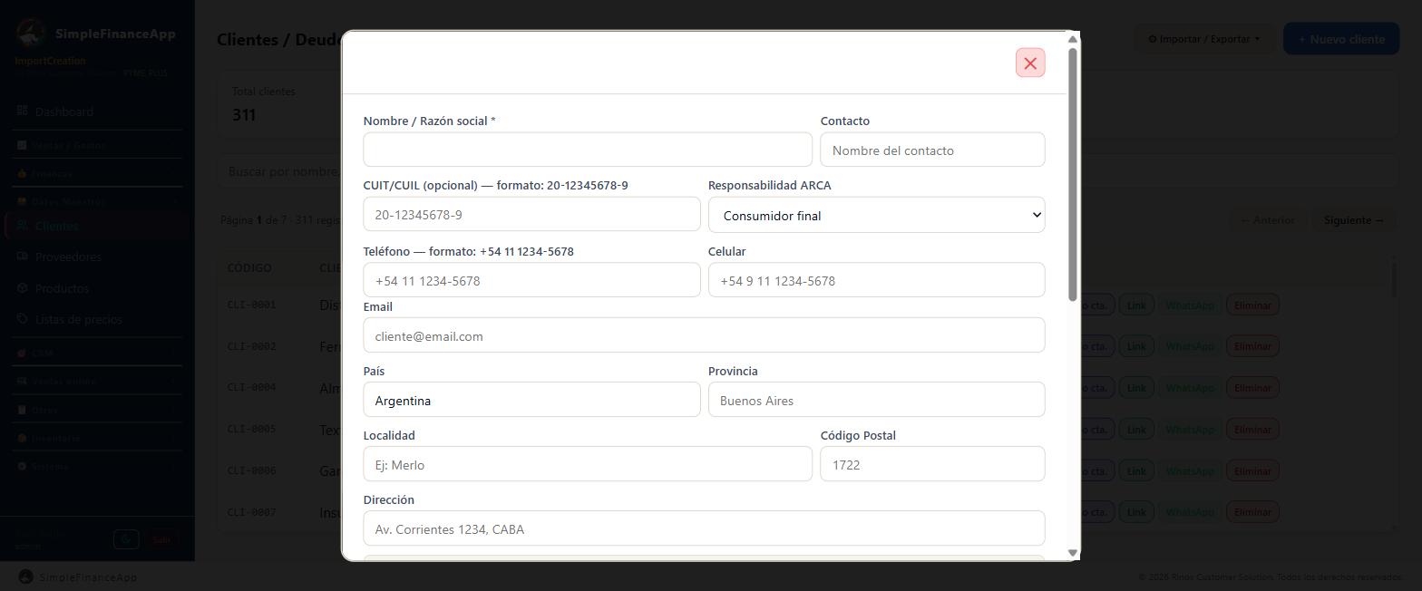Expand the Inventario sidebar section
Image resolution: width=1422 pixels, height=591 pixels.
pos(98,438)
